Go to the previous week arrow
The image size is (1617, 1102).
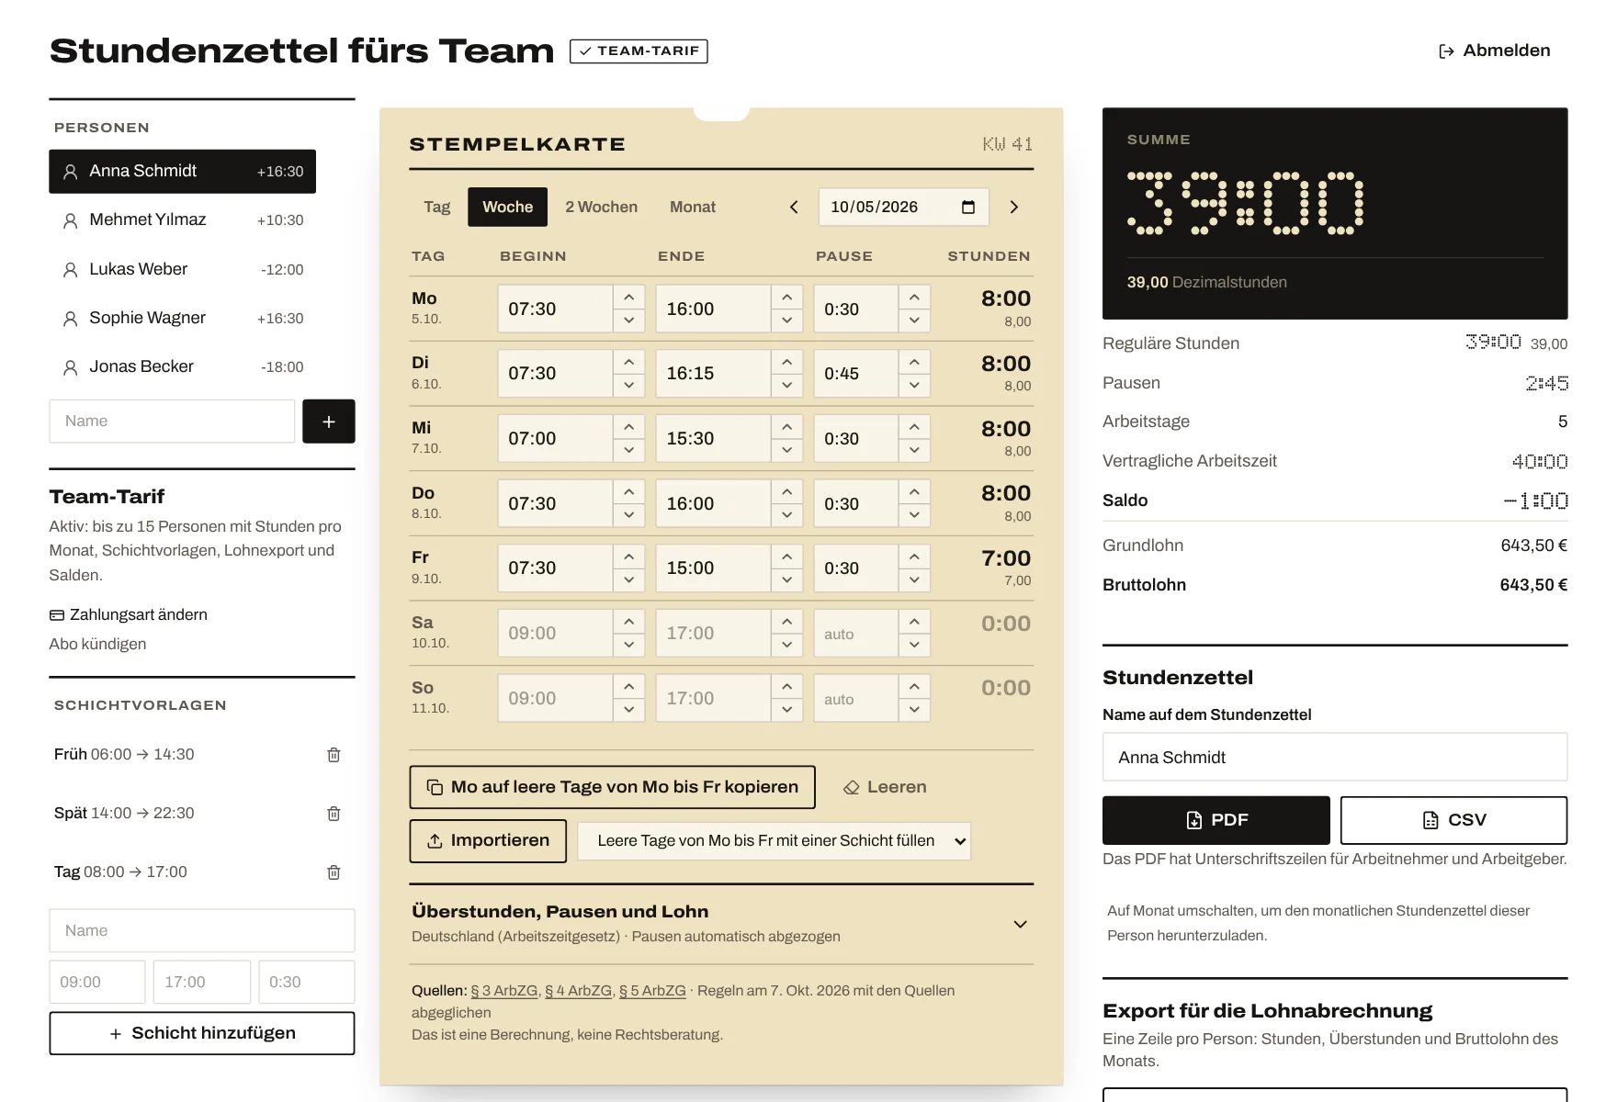tap(794, 208)
